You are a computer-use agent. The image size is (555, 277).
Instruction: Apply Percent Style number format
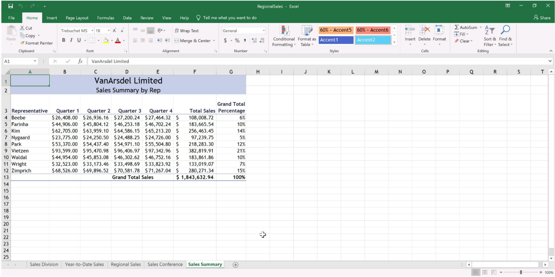click(x=237, y=41)
